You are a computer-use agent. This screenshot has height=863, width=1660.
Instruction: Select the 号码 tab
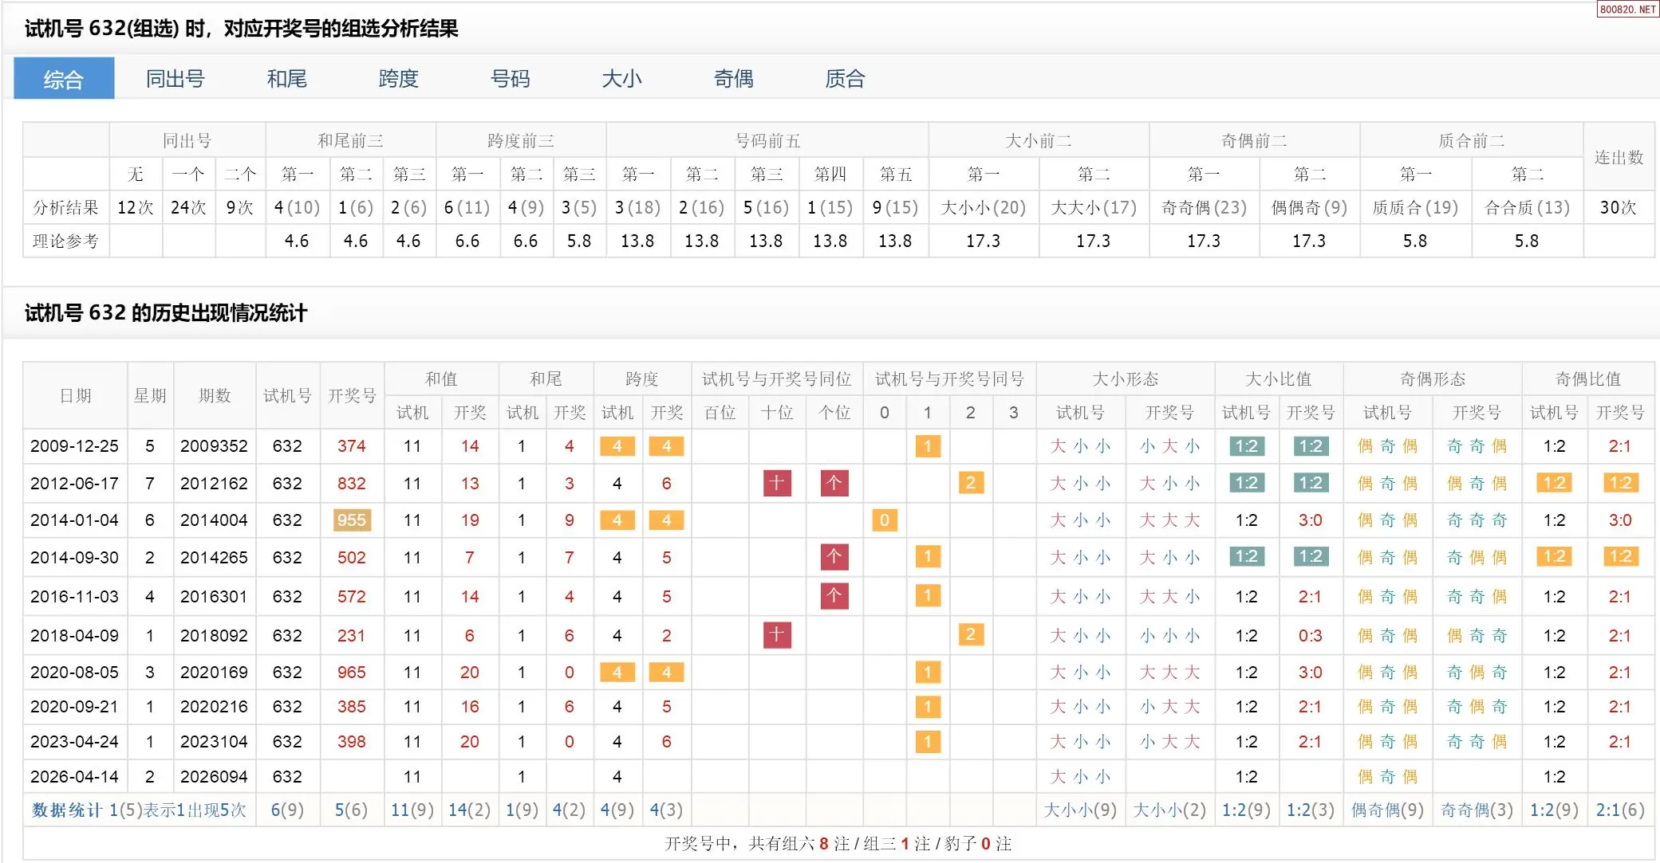510,79
